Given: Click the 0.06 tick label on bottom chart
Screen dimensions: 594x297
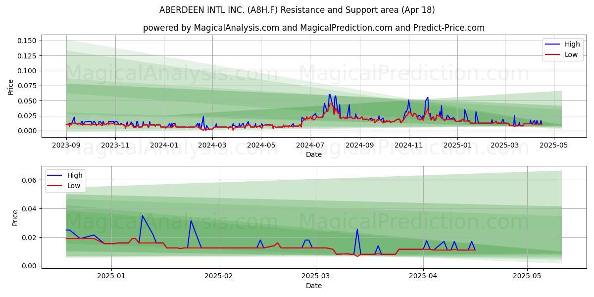Looking at the screenshot, I should tap(30, 180).
